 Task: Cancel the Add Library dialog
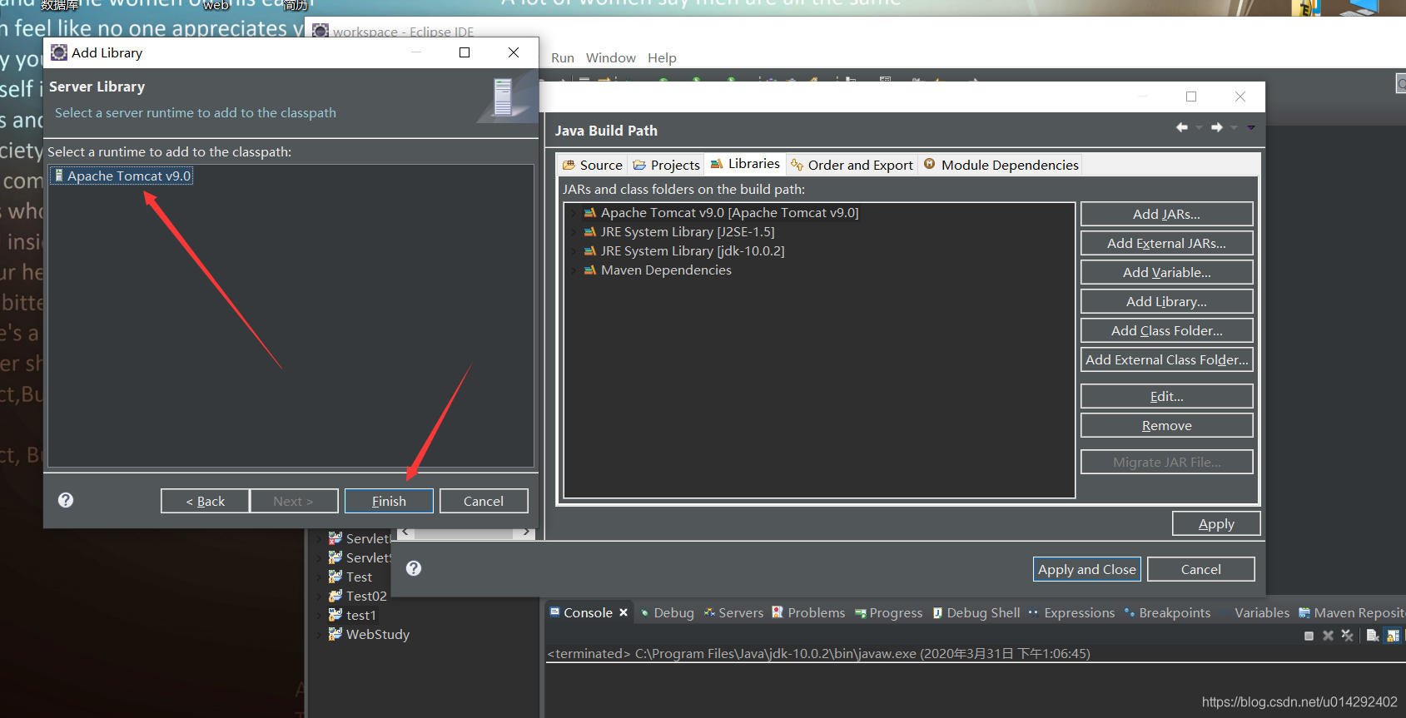[x=484, y=501]
